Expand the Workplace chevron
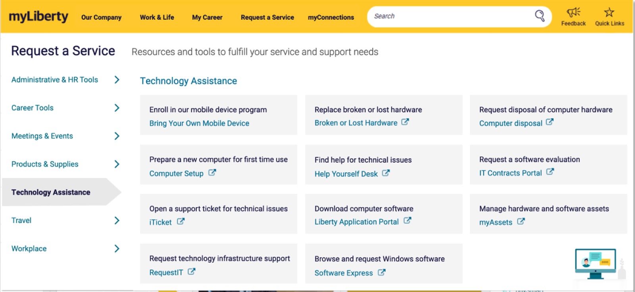635x292 pixels. point(117,249)
